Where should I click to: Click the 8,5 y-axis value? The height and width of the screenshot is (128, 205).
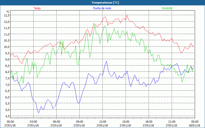7,66
